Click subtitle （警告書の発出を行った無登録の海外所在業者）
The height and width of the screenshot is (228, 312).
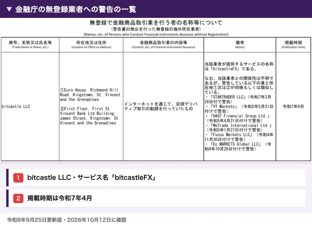coord(156,29)
